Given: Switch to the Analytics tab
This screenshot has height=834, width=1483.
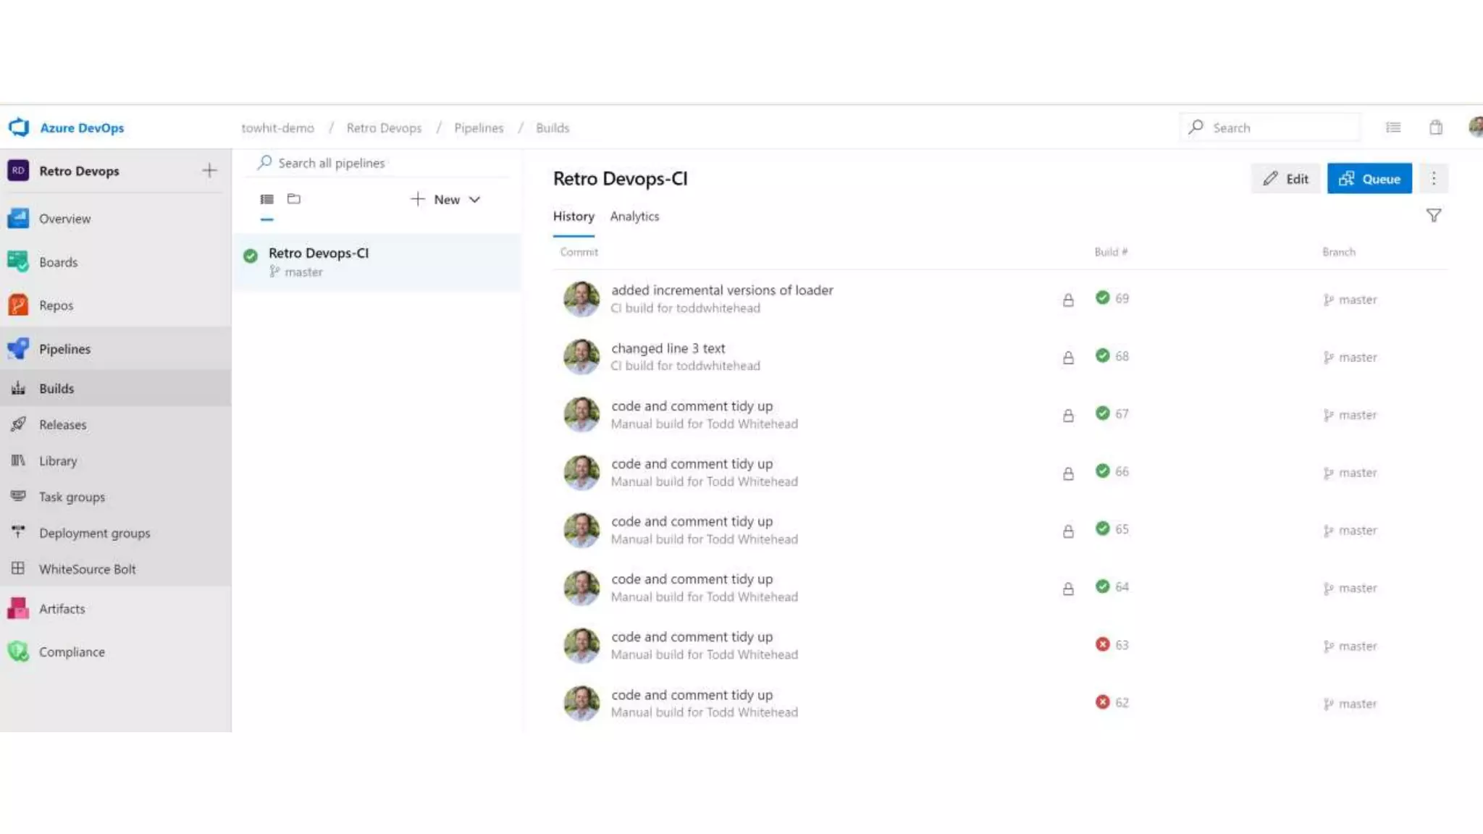Looking at the screenshot, I should pyautogui.click(x=634, y=216).
